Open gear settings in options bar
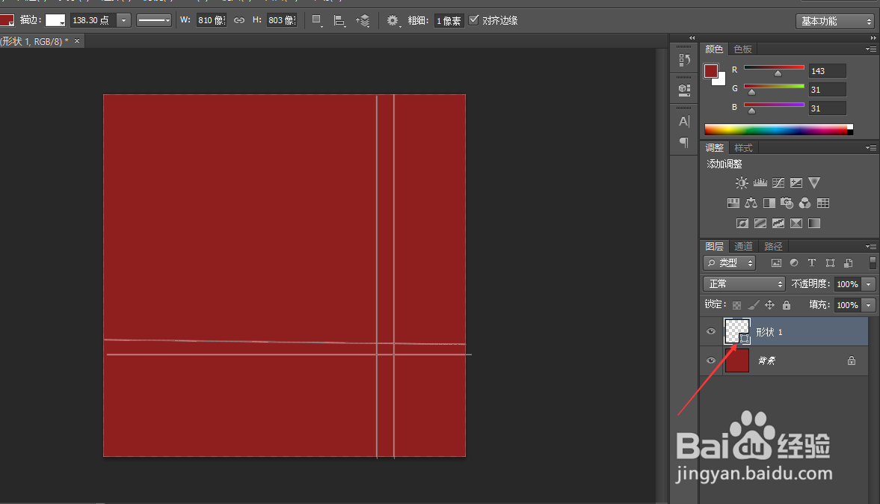Viewport: 880px width, 504px height. (x=393, y=21)
